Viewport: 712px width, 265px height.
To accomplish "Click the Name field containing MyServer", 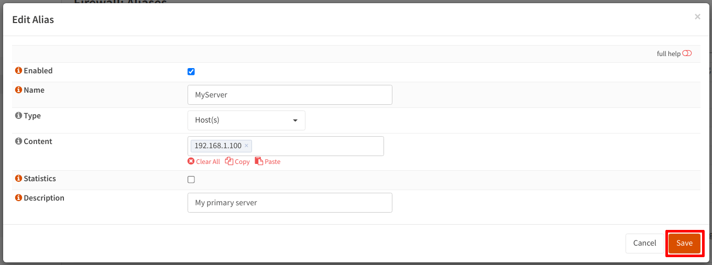I will 289,95.
